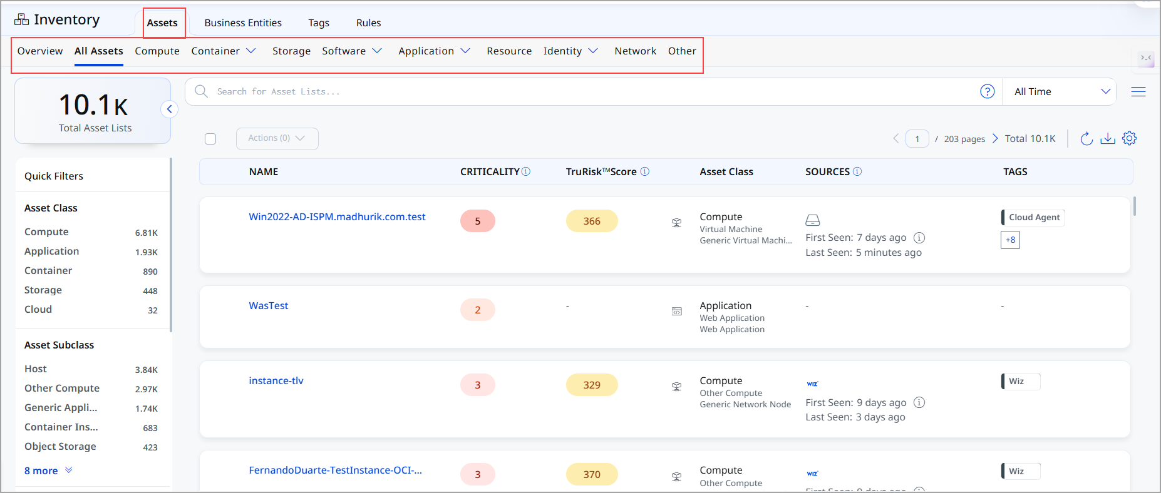Open the Business Entities tab

(243, 23)
